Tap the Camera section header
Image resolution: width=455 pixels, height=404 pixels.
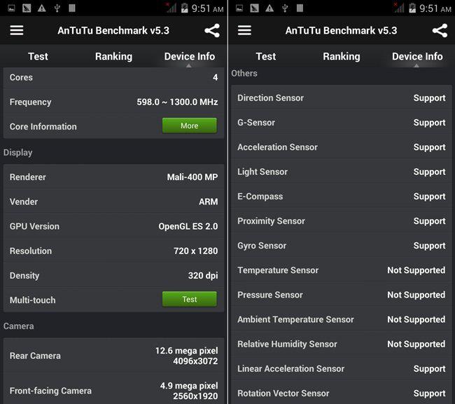pos(19,326)
